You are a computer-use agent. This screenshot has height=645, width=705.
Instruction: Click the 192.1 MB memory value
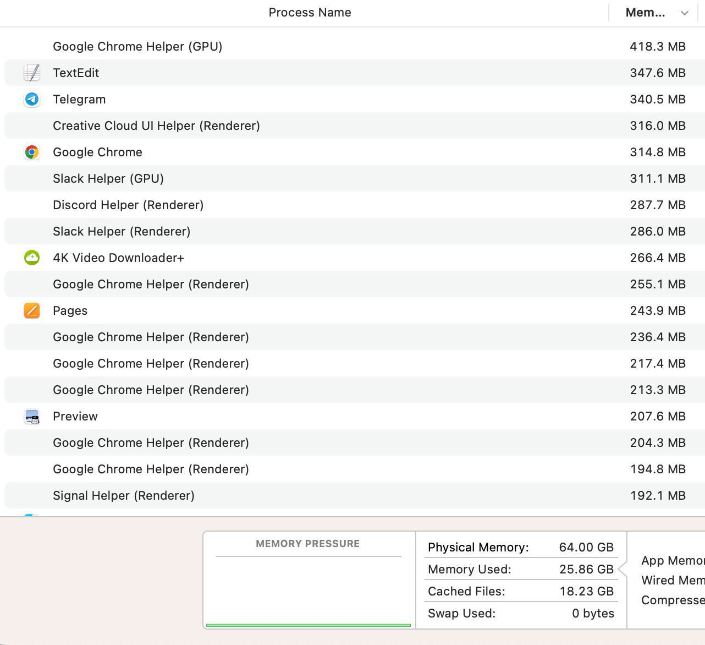click(658, 495)
